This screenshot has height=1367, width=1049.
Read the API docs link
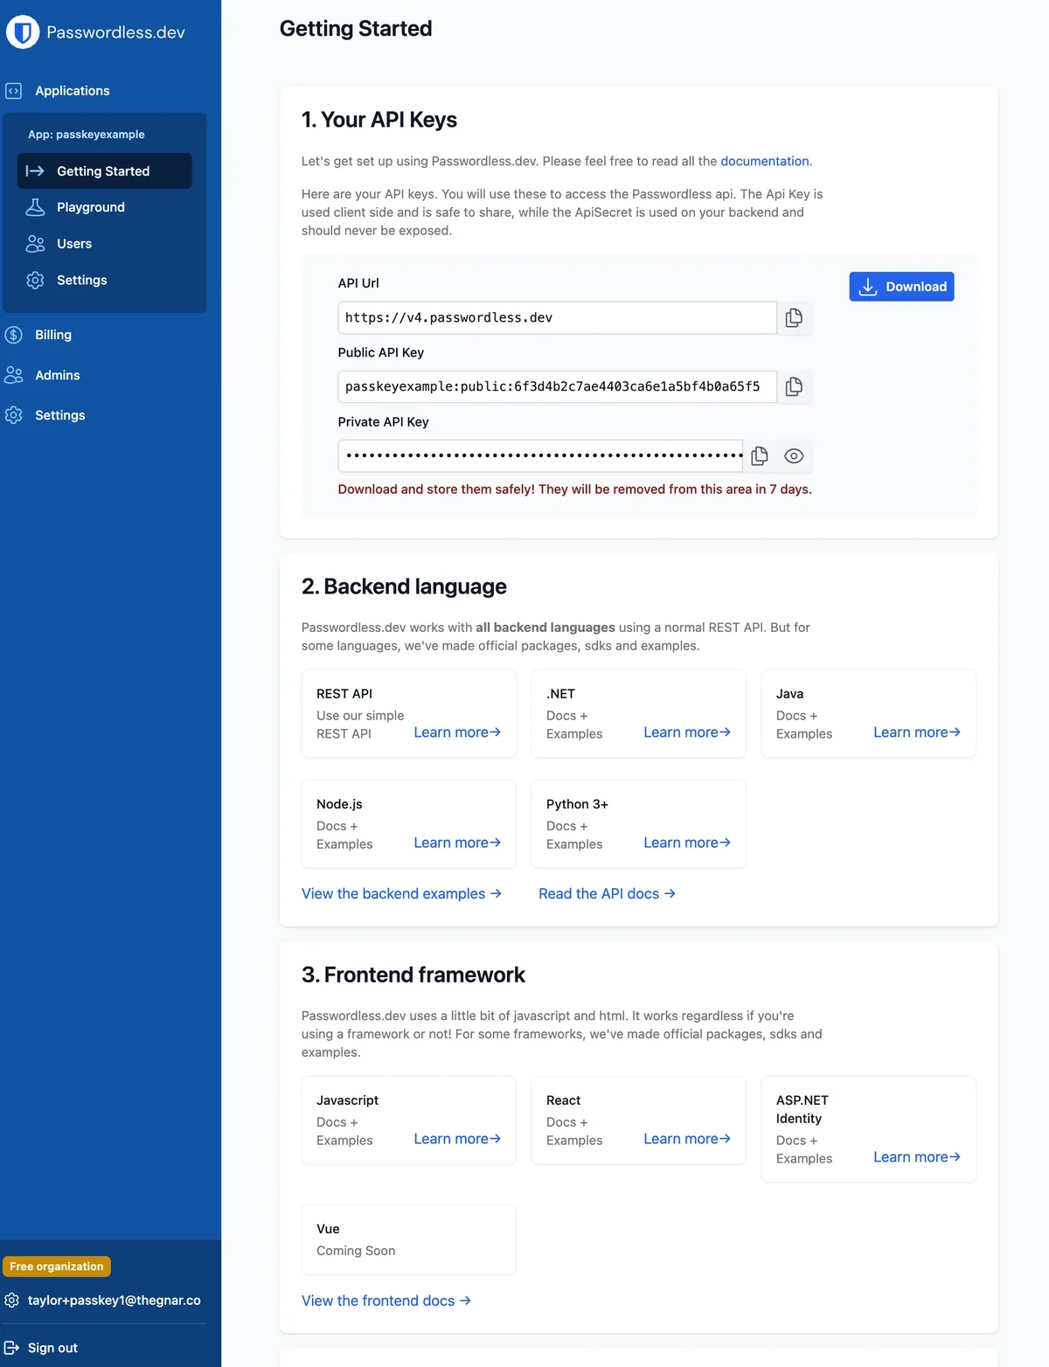pos(607,894)
